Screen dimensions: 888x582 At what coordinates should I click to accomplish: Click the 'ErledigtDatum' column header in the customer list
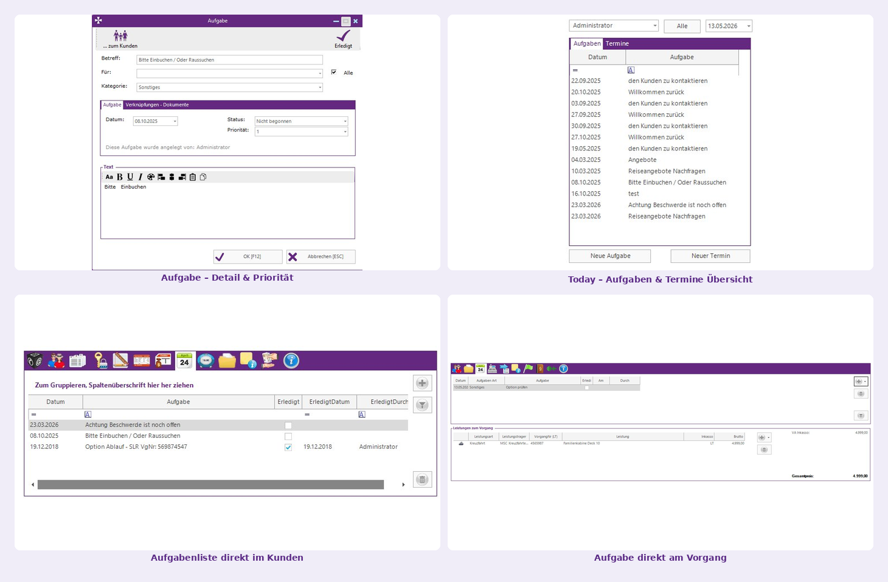pyautogui.click(x=329, y=402)
